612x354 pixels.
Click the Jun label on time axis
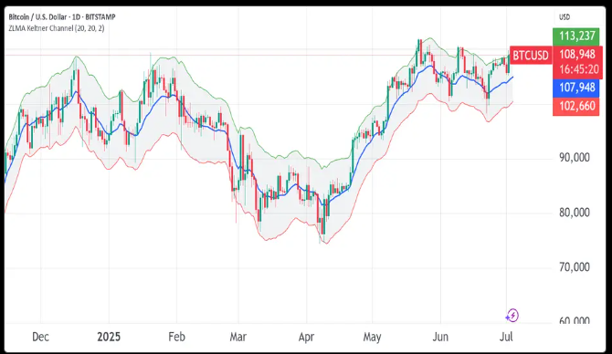point(440,337)
